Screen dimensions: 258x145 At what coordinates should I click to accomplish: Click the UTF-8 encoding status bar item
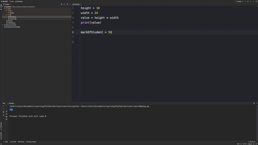click(x=245, y=144)
